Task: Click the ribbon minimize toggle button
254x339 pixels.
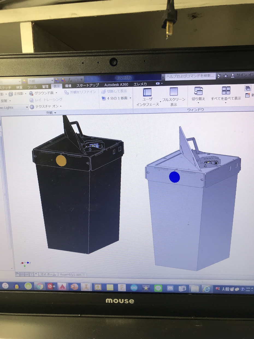Action: coord(158,83)
